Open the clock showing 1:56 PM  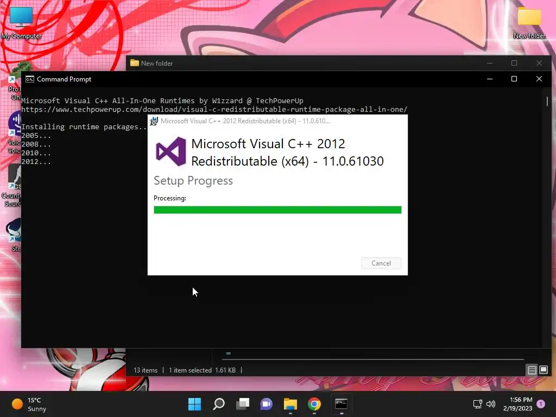point(517,404)
